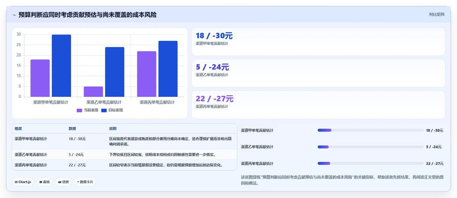The image size is (457, 198).
Task: Click 渠道丙单笔贡献估计 label in progress list
Action: (257, 164)
